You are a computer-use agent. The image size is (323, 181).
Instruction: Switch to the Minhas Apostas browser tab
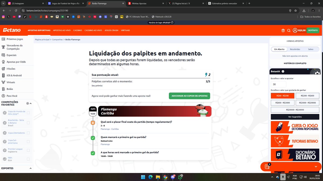pos(146,3)
